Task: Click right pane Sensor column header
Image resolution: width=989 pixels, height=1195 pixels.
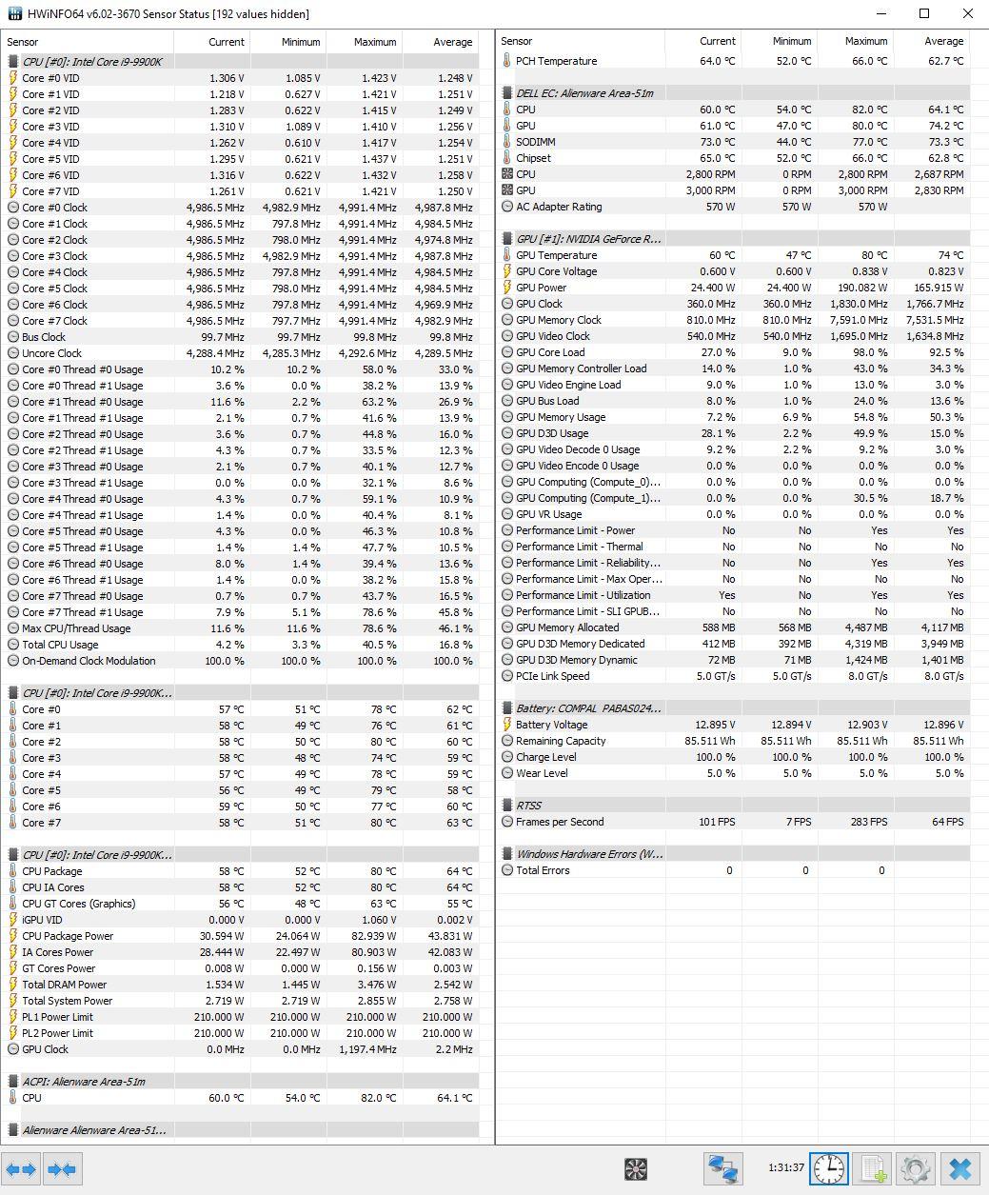Action: [517, 41]
